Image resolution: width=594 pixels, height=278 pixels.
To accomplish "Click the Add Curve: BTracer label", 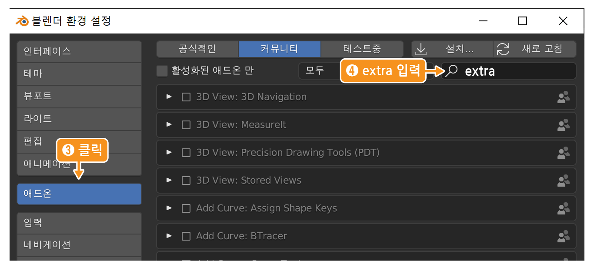I will (242, 236).
